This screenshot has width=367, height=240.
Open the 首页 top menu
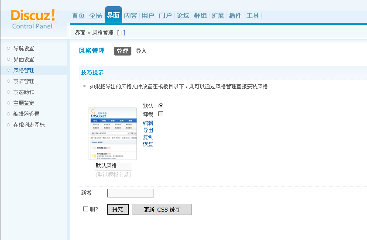point(78,16)
